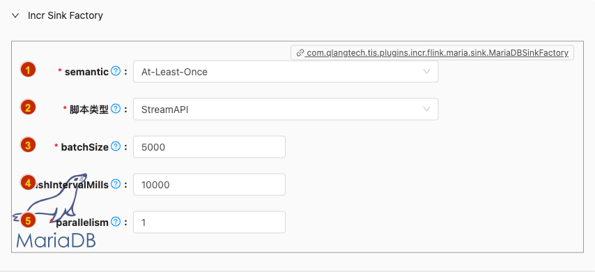Click the MariaDB seal logo
Viewport: 595px width, 272px height.
pyautogui.click(x=53, y=211)
